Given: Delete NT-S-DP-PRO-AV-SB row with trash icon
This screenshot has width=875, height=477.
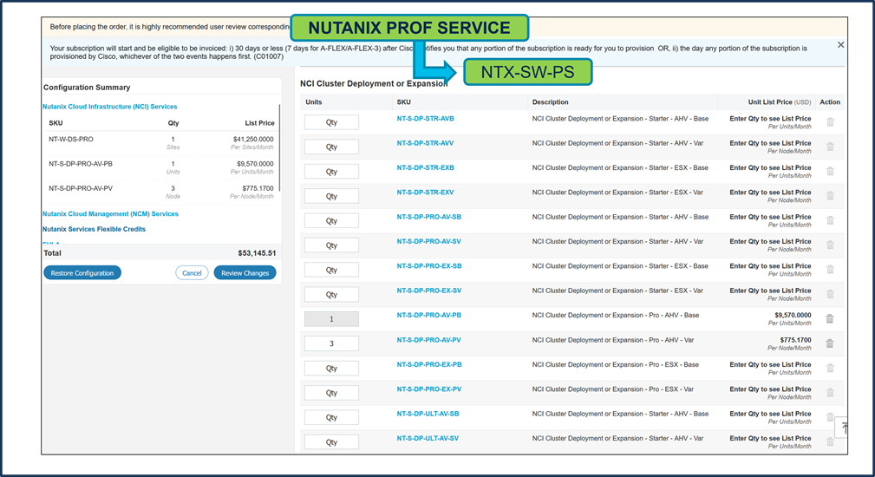Looking at the screenshot, I should [x=831, y=220].
